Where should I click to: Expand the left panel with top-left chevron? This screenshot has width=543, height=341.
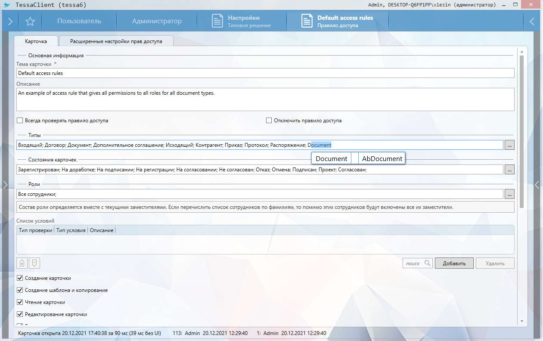10,21
